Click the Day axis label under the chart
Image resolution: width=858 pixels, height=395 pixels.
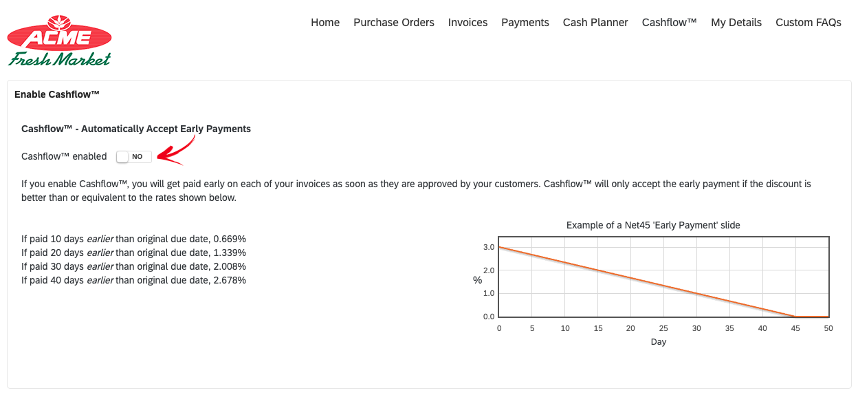(659, 341)
